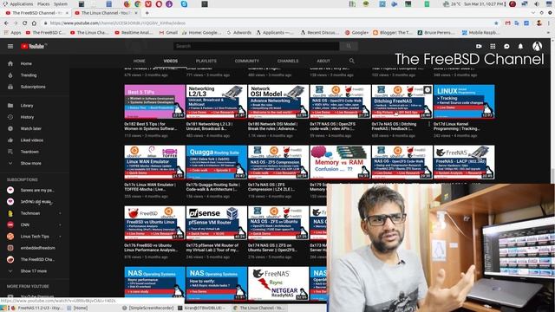
Task: Switch to the FreeNAS 11.2 taskbar window
Action: 36,309
